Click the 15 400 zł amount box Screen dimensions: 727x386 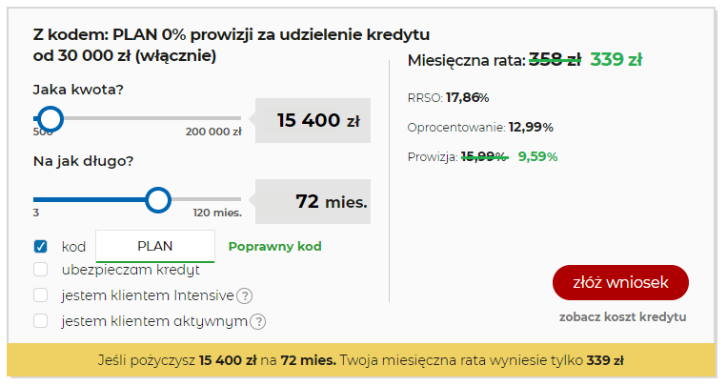313,121
